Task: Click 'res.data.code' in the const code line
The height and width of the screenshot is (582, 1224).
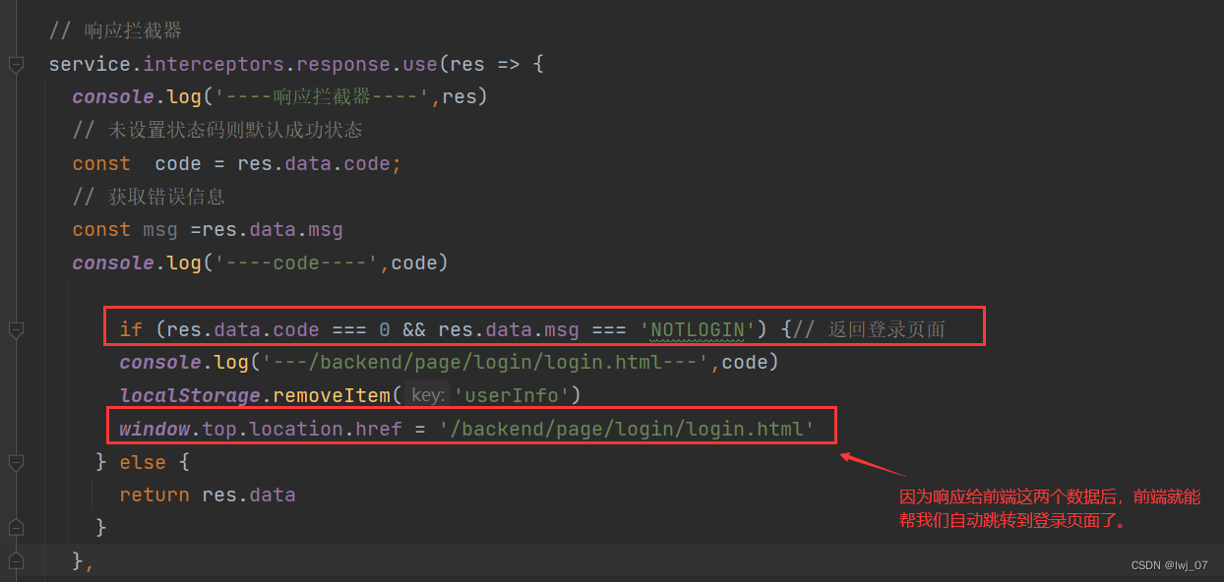Action: click(x=314, y=163)
